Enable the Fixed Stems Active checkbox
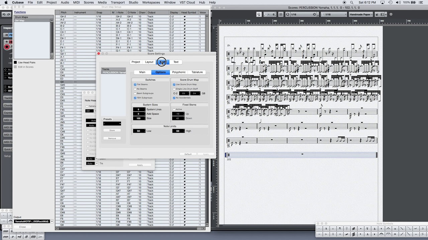428x240 pixels. pos(174,109)
